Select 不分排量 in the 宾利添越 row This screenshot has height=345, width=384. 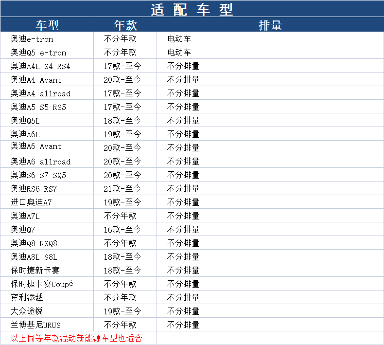click(183, 298)
